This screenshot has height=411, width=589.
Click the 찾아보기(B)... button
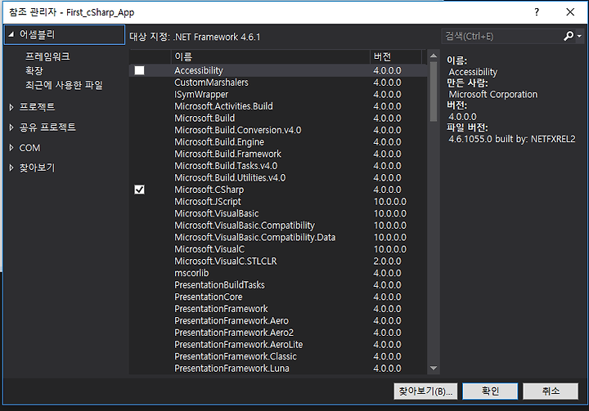click(425, 391)
